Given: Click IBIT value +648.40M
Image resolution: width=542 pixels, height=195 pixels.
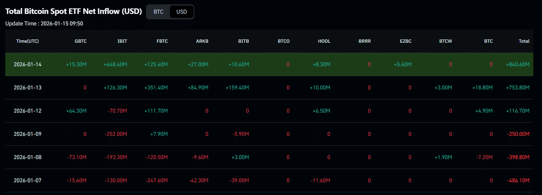Looking at the screenshot, I should click(x=115, y=64).
